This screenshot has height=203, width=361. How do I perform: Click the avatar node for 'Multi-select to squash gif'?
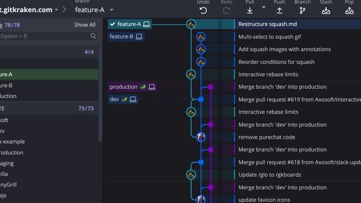(x=201, y=37)
